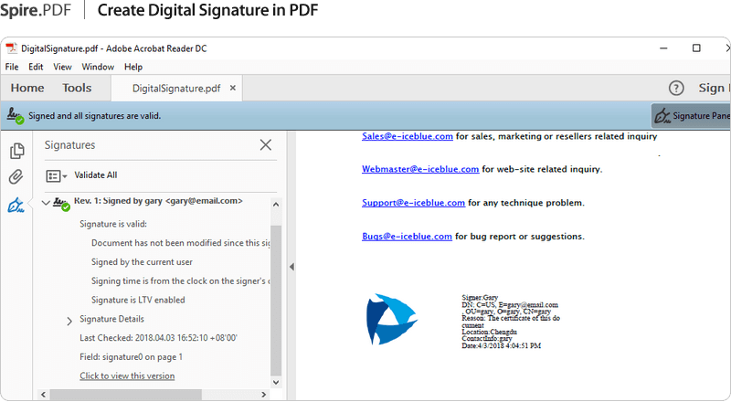This screenshot has width=731, height=402.
Task: Click the Sales@e-iceblue.com link
Action: (408, 136)
